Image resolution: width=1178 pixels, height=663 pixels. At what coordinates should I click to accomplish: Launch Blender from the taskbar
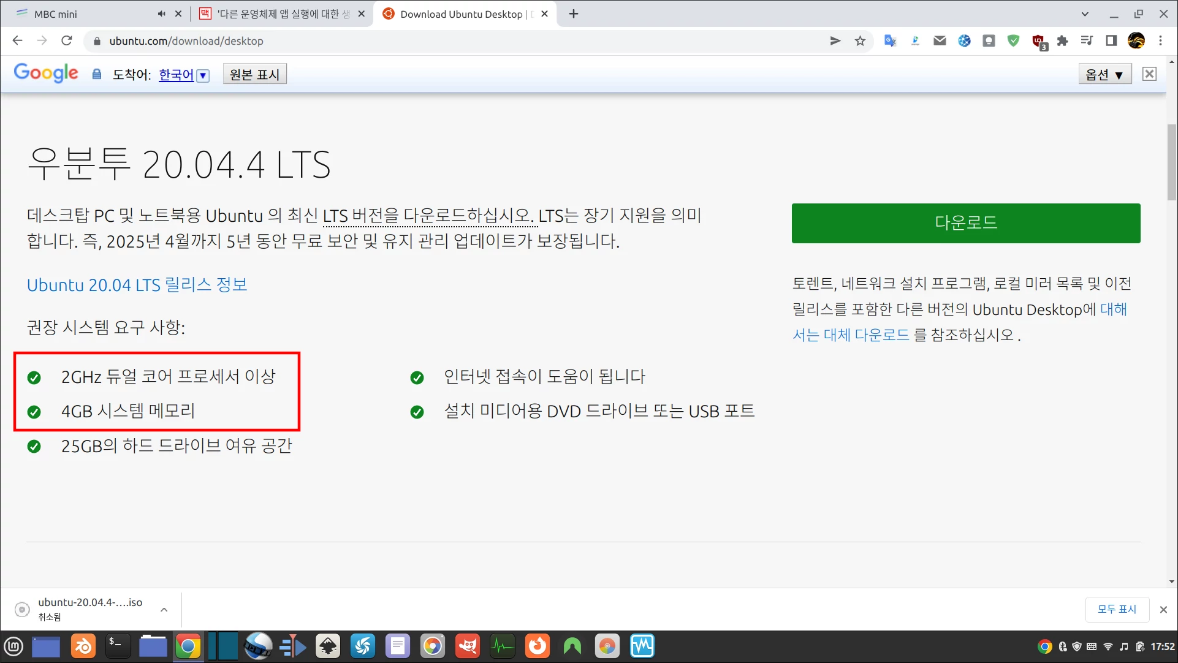[83, 646]
